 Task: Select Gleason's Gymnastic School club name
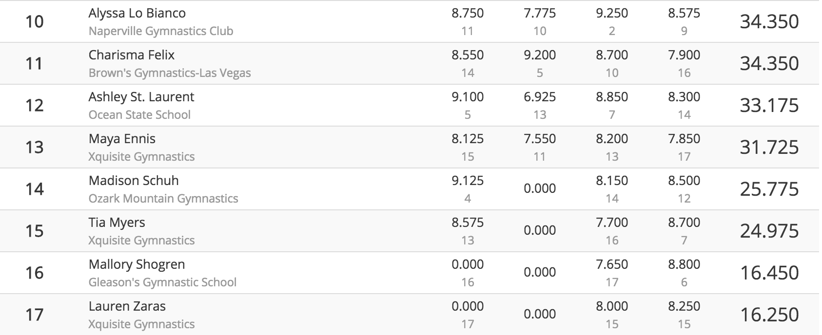pos(162,282)
